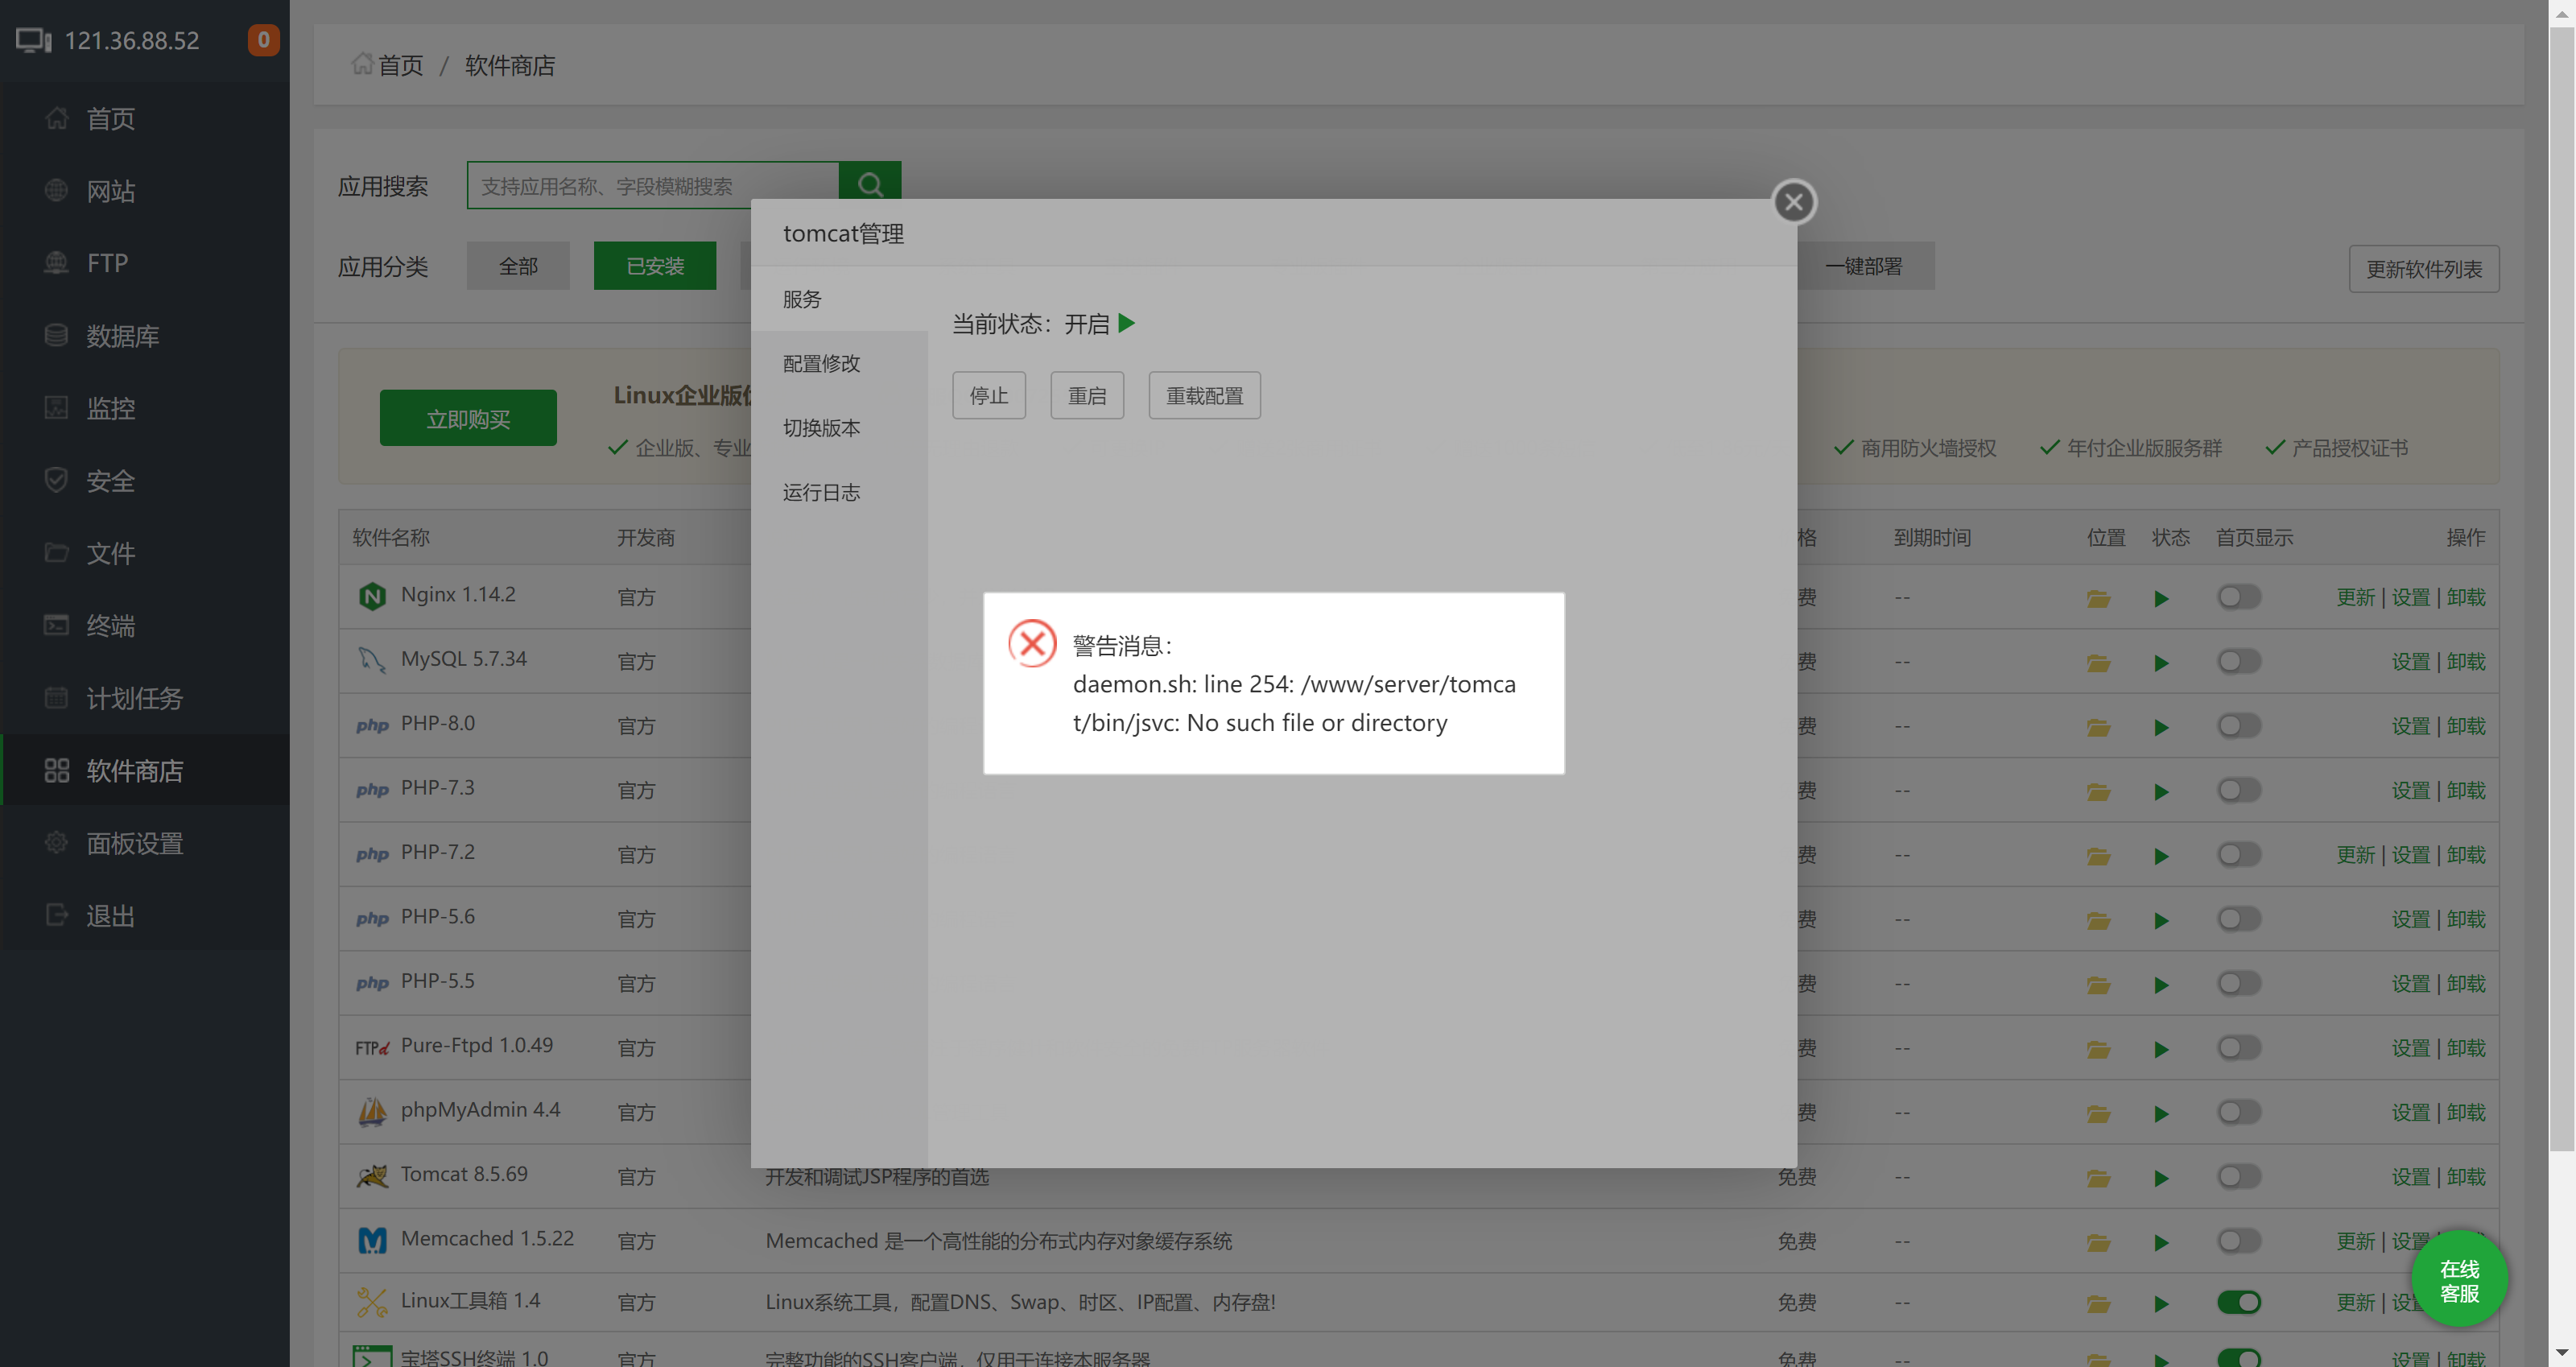Close the tomcat管理 dialog

tap(1793, 201)
